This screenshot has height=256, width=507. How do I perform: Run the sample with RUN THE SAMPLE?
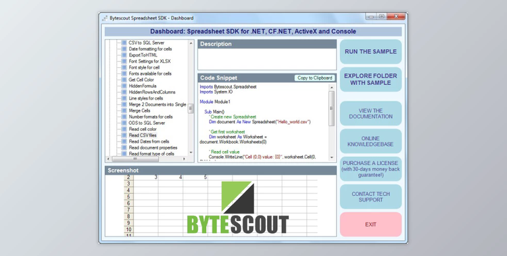coord(370,52)
